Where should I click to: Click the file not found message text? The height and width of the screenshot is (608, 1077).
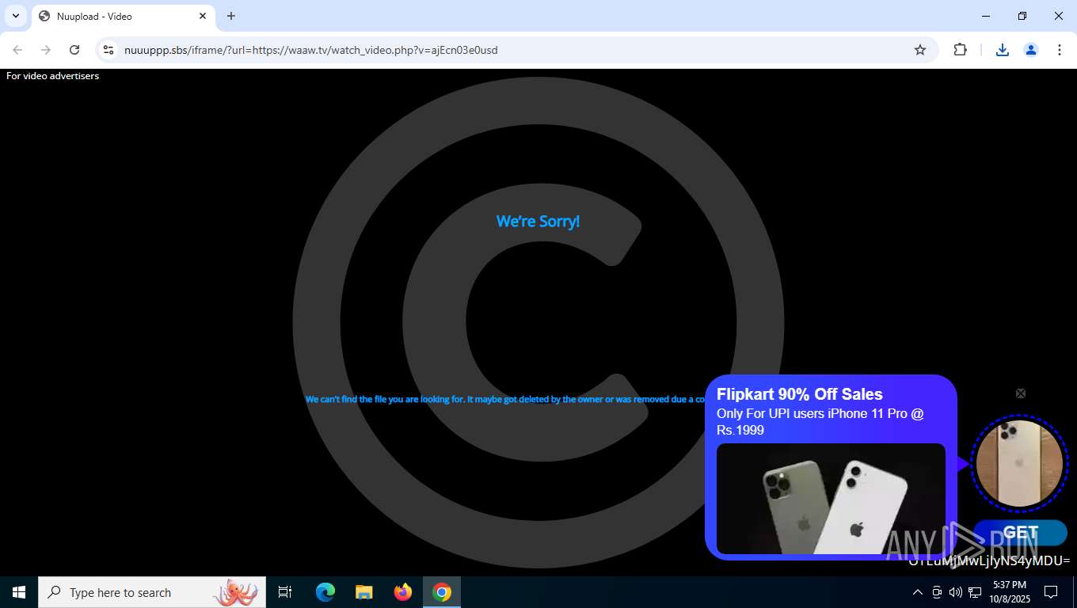coord(505,399)
